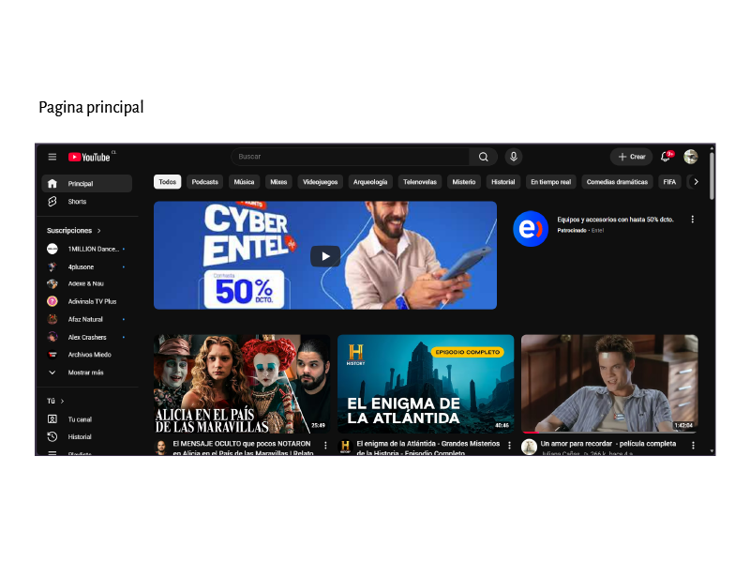Expand Mostrar más subscriptions
Image resolution: width=750 pixels, height=563 pixels.
tap(86, 373)
